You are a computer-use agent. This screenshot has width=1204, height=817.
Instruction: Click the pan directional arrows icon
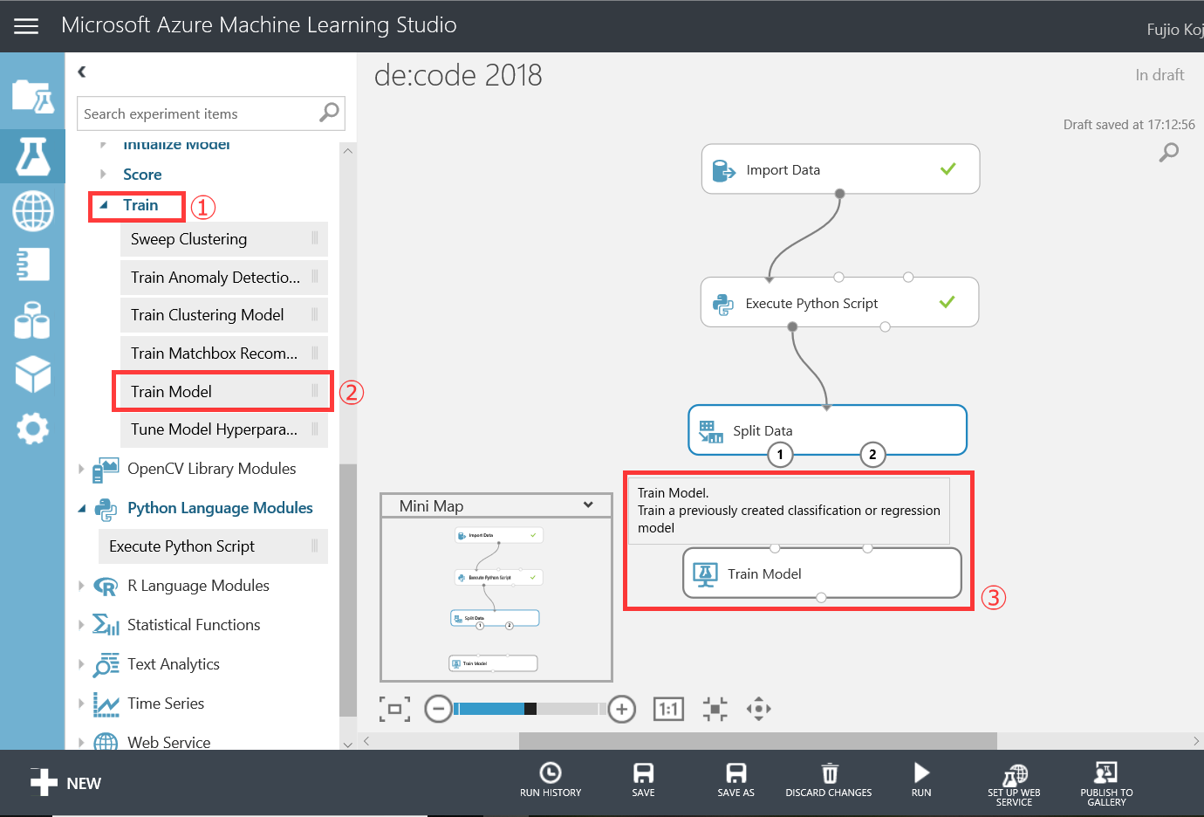click(759, 709)
